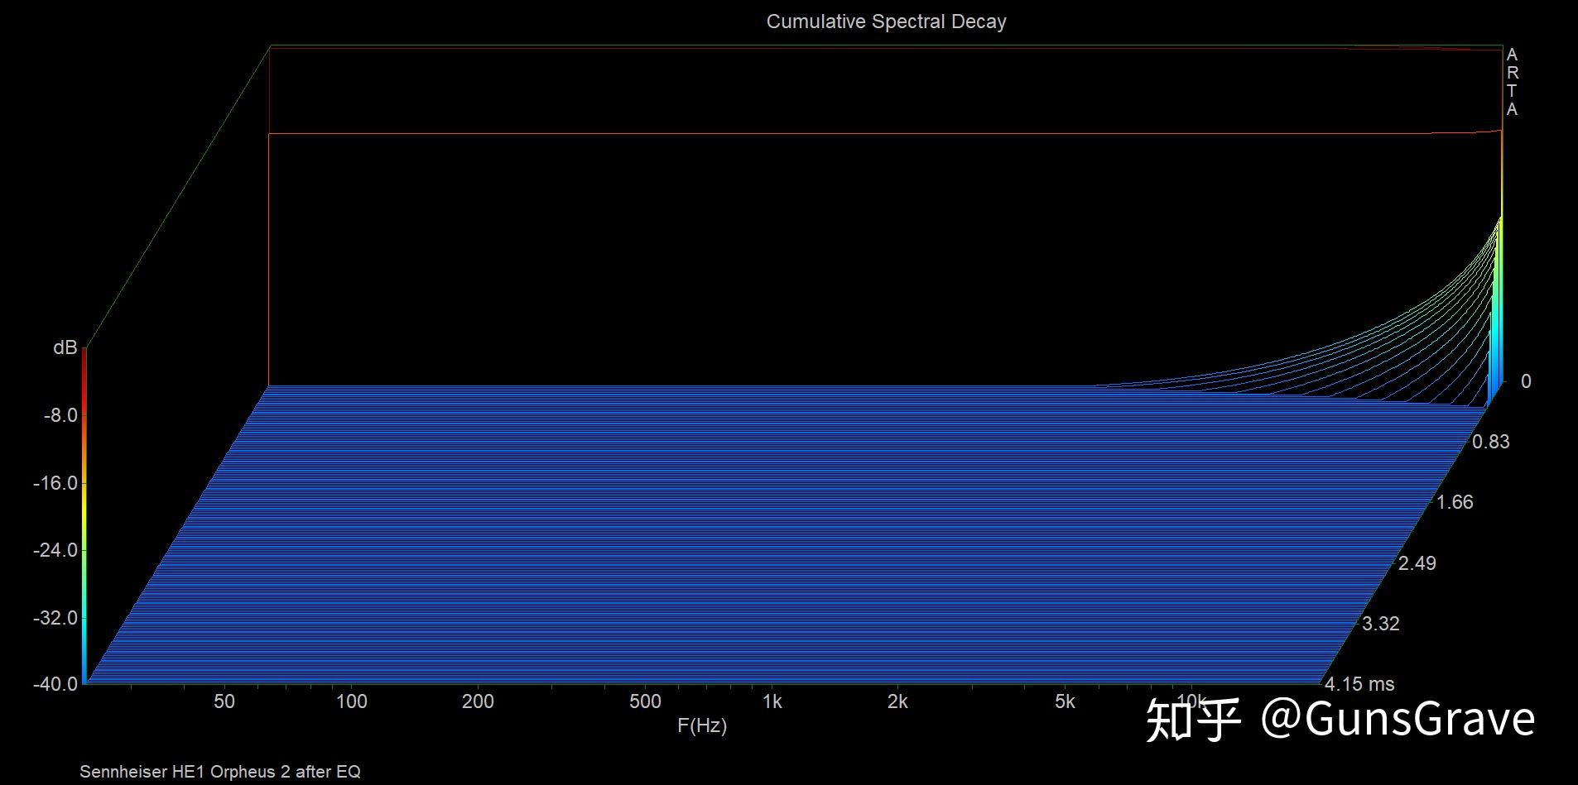Click the 2k frequency tick label
This screenshot has height=785, width=1578.
coord(897,701)
